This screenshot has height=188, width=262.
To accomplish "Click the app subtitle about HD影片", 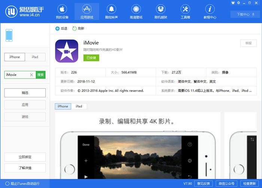I will [103, 50].
